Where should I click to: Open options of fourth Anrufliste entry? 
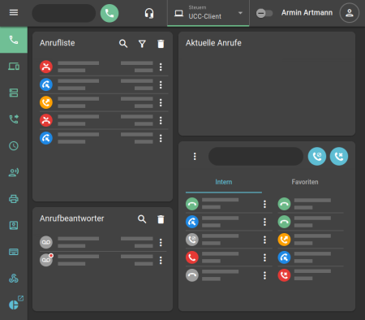pyautogui.click(x=161, y=120)
